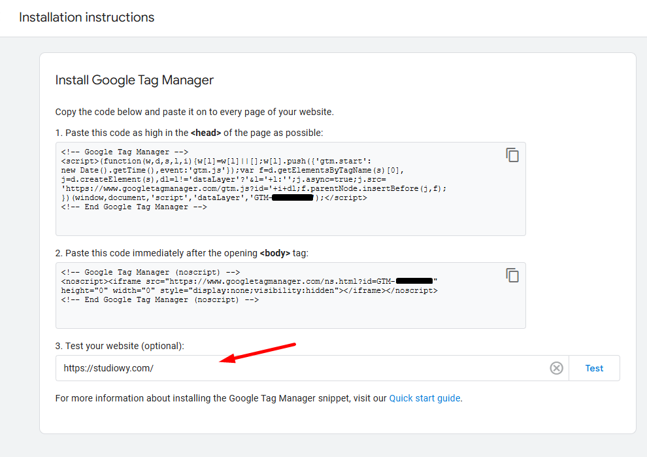
Task: Click the 'Test your website (optional)' label
Action: click(120, 346)
